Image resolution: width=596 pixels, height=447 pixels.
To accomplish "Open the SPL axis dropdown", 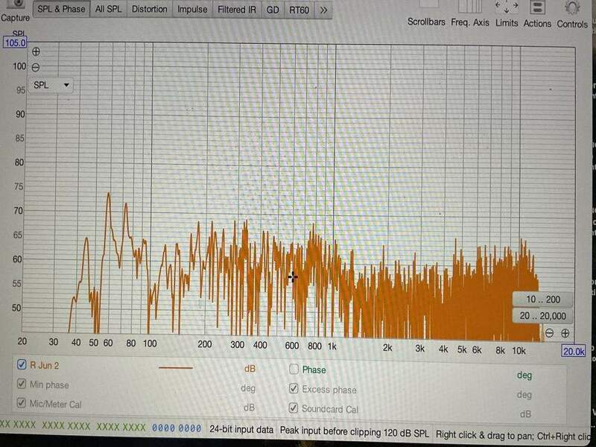I will [x=51, y=85].
